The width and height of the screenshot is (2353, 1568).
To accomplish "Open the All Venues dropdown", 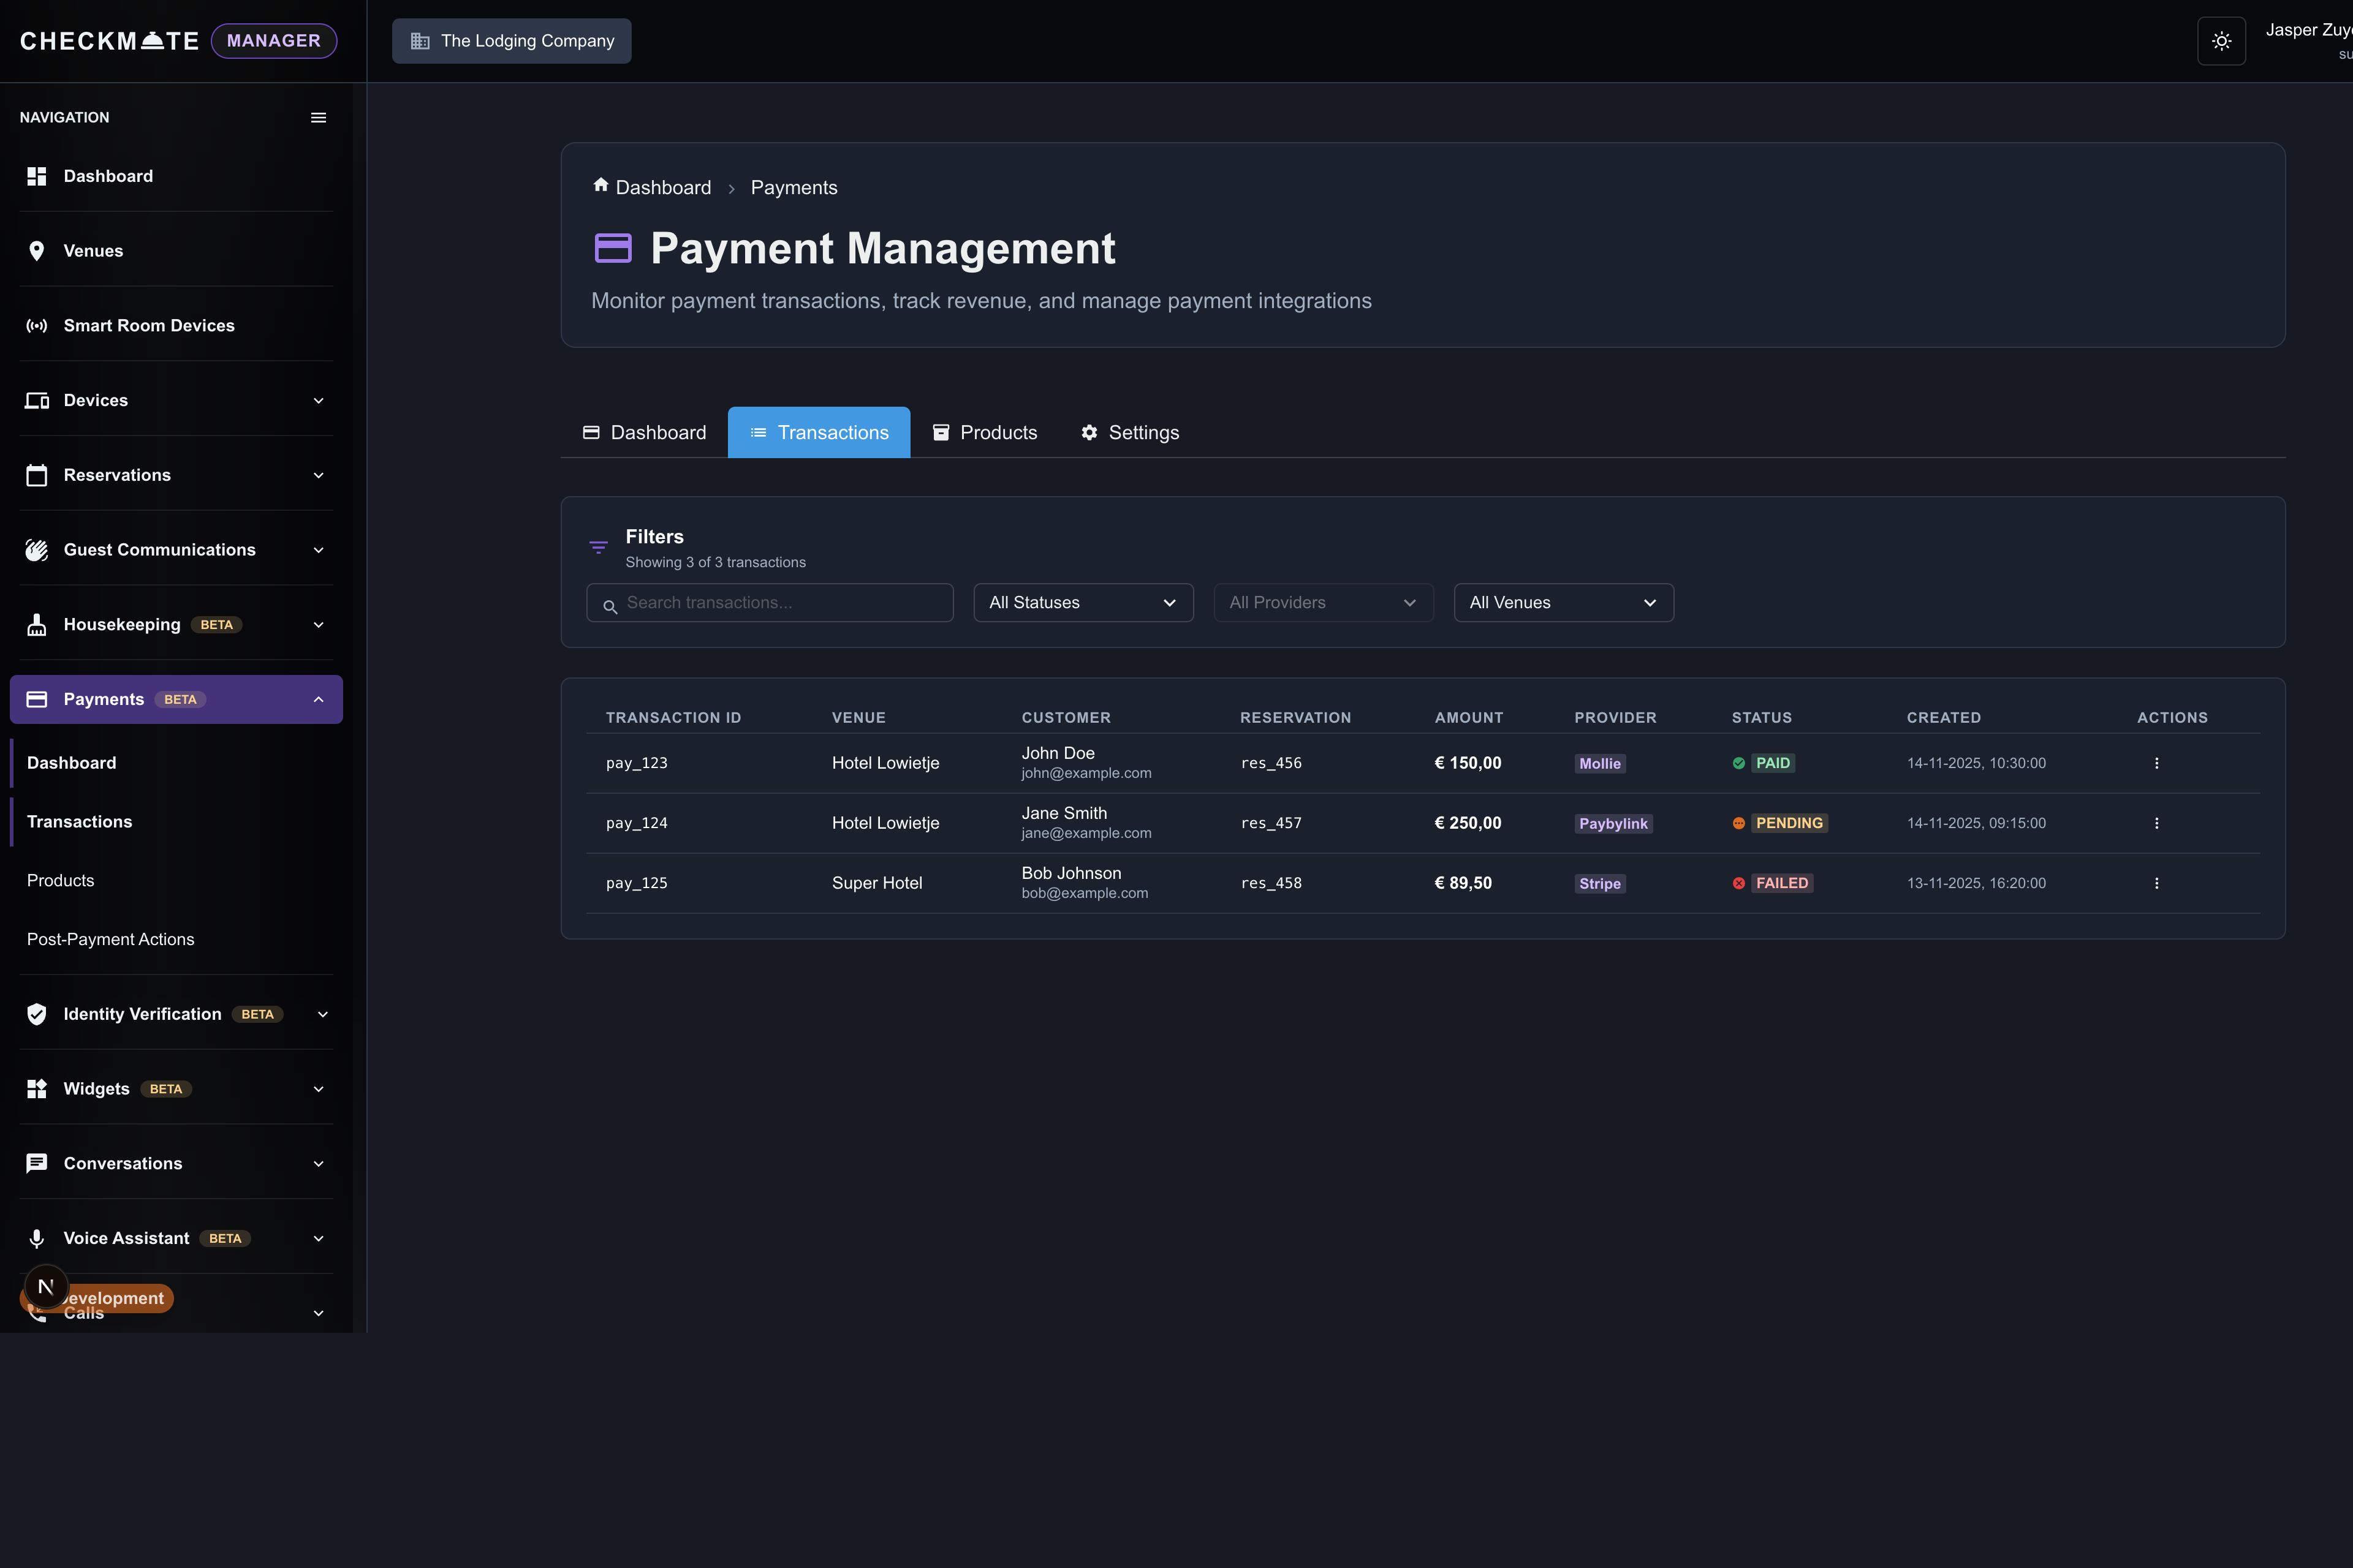I will click(1563, 602).
